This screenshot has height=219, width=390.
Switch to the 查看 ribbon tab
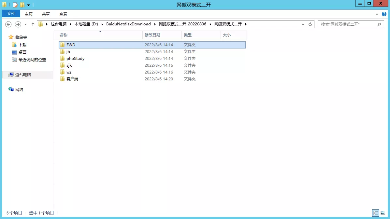pyautogui.click(x=63, y=14)
